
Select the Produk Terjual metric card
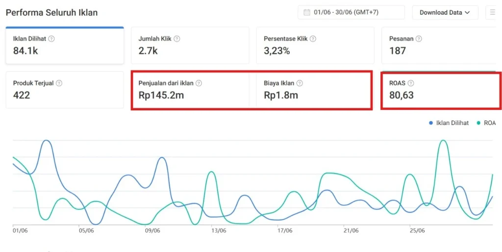pyautogui.click(x=65, y=90)
